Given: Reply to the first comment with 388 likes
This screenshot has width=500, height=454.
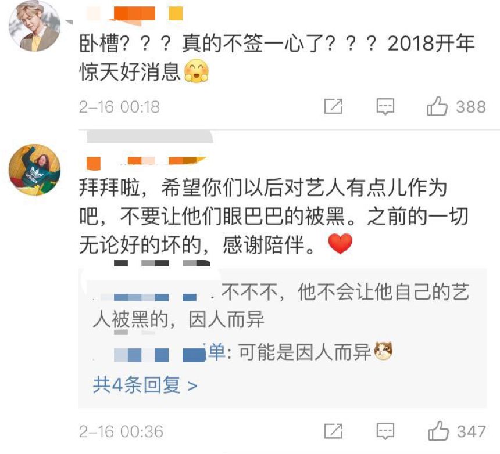Looking at the screenshot, I should 385,107.
